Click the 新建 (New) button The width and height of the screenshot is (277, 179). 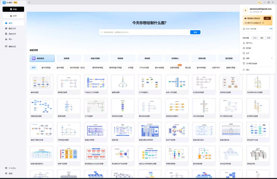coord(13,9)
